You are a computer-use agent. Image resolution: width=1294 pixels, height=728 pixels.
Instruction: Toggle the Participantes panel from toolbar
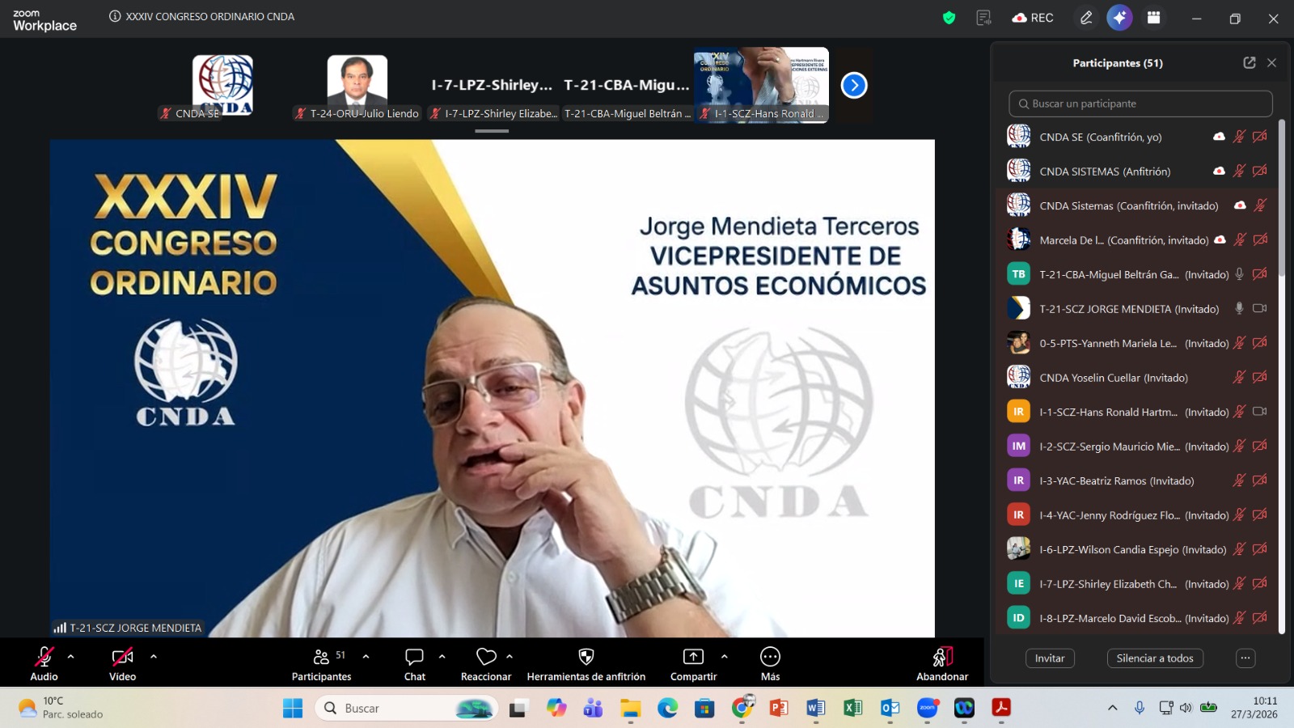pos(322,657)
